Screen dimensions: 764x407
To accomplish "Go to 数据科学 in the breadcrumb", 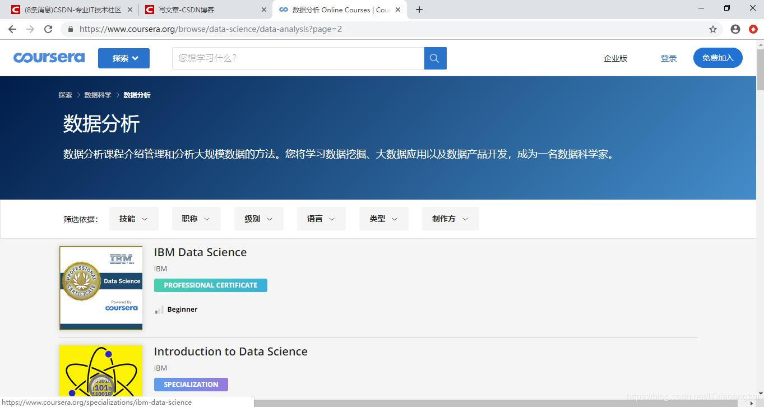I will pyautogui.click(x=98, y=95).
